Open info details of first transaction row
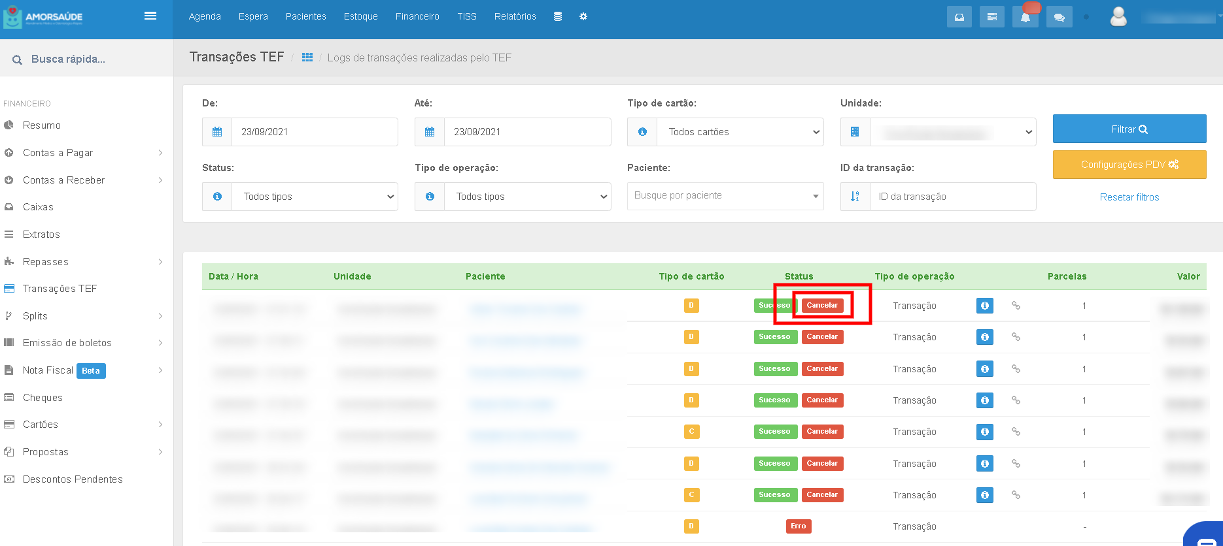The height and width of the screenshot is (546, 1223). coord(985,306)
